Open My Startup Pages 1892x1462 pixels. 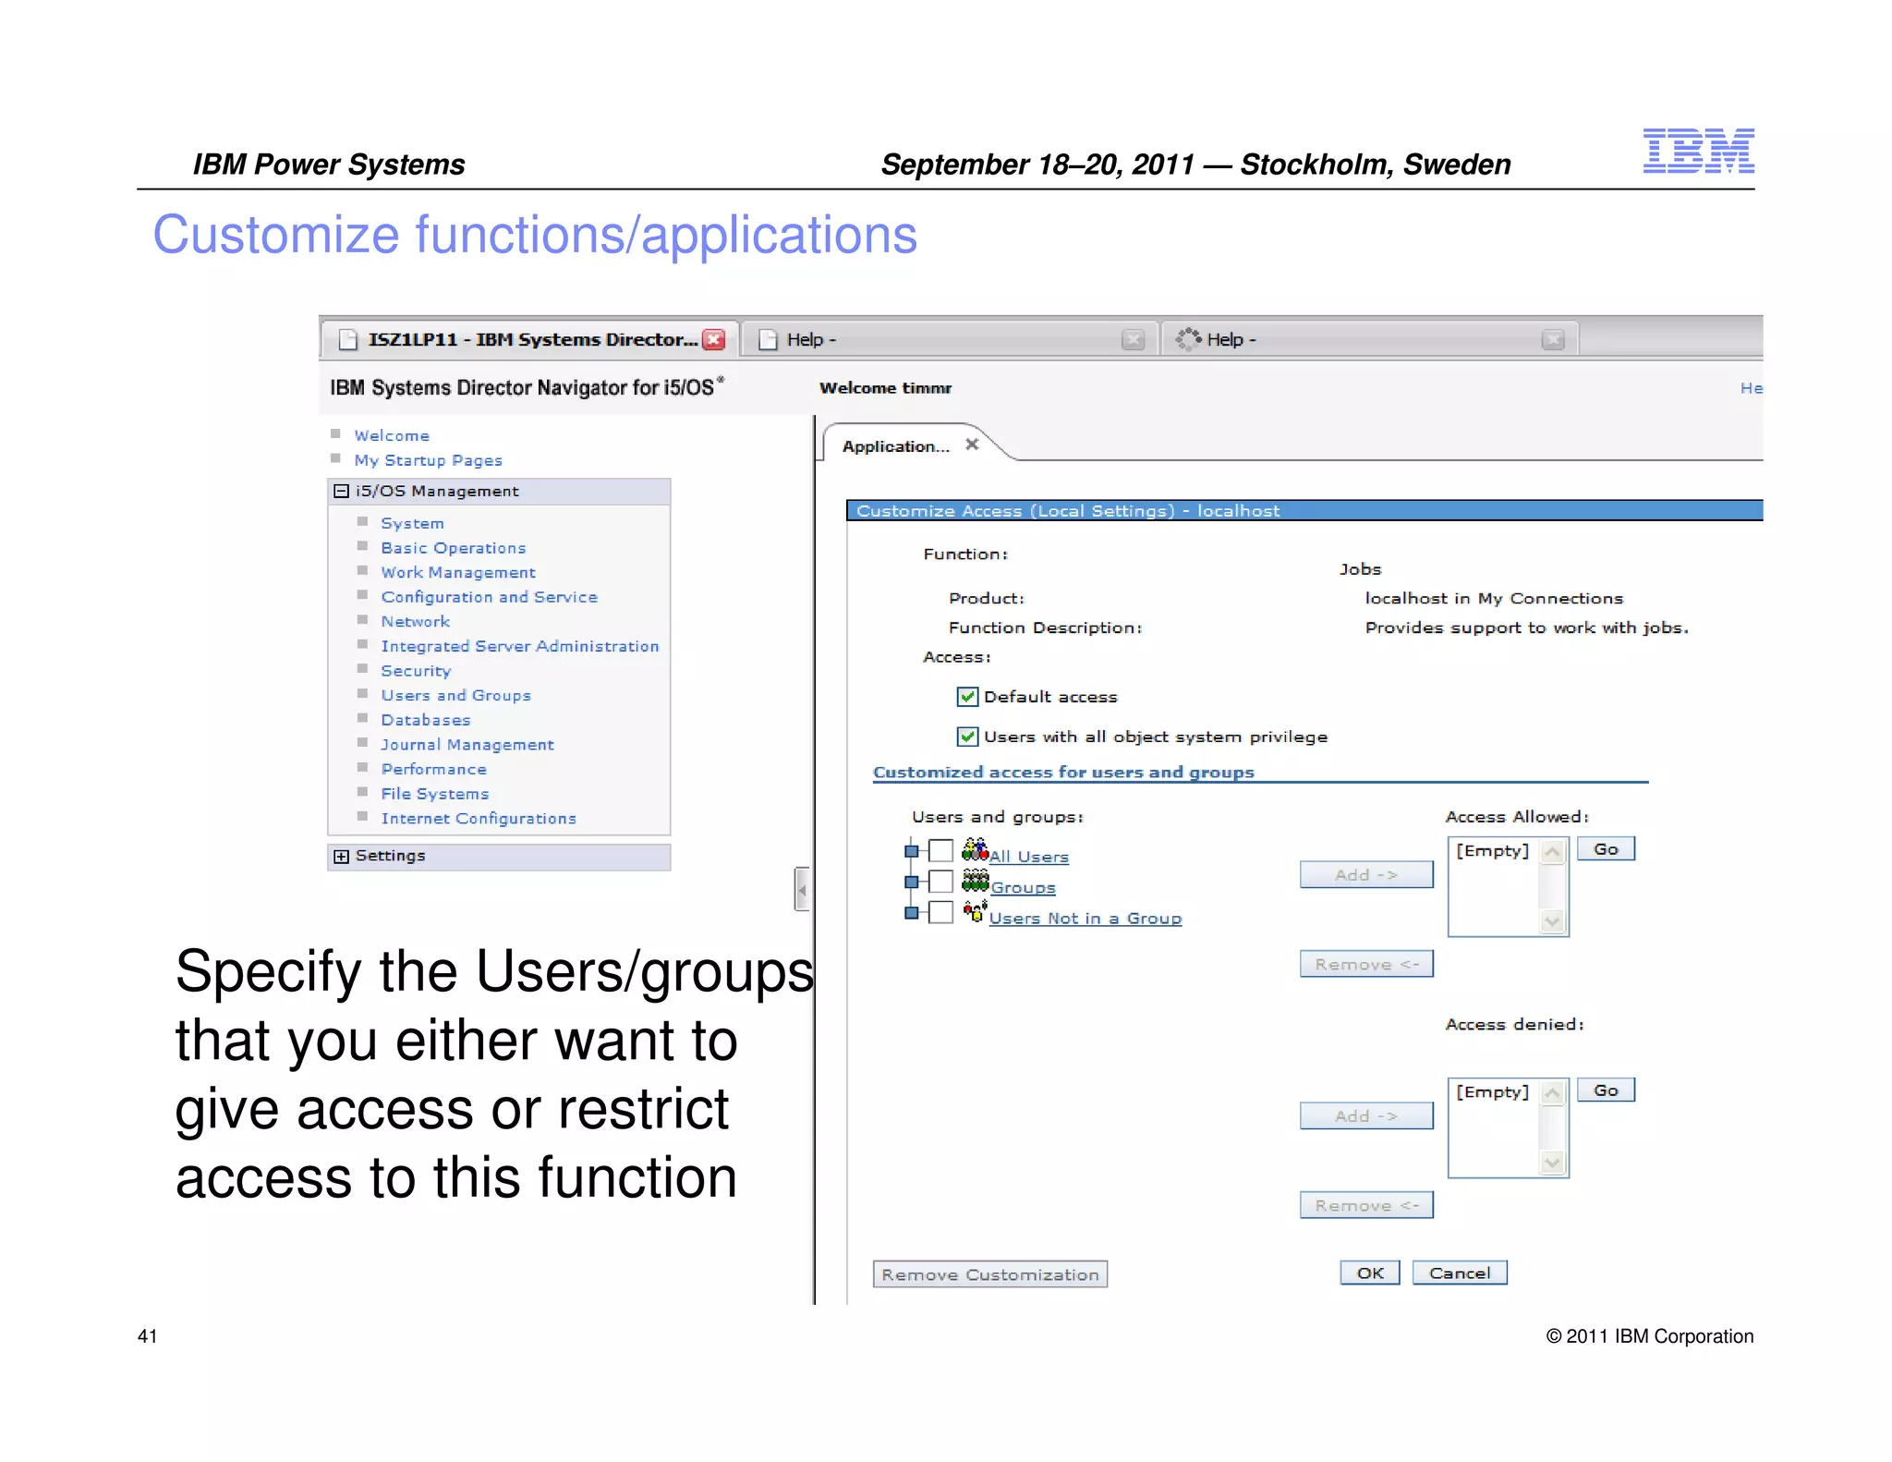coord(429,460)
